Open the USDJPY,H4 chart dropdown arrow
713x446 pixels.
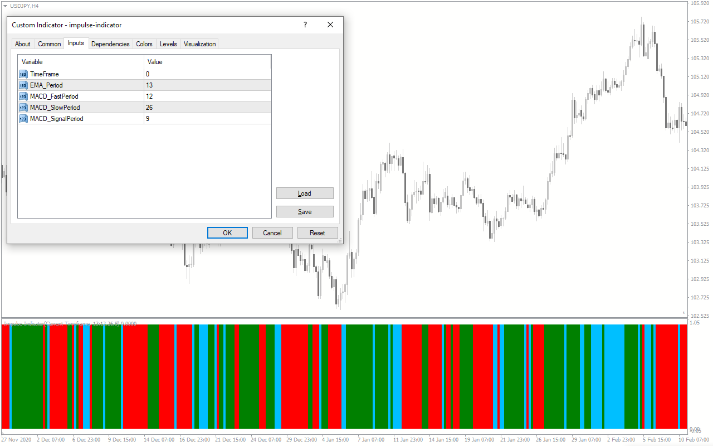5,5
